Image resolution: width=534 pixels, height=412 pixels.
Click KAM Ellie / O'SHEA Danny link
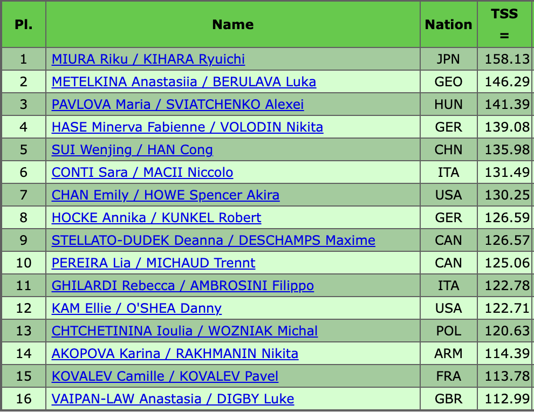coord(136,308)
